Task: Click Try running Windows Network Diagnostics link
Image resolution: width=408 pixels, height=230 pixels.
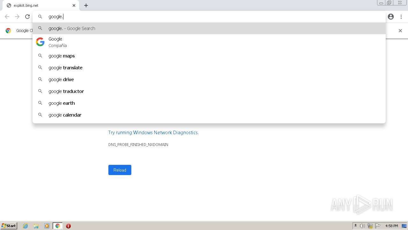Action: coord(153,133)
